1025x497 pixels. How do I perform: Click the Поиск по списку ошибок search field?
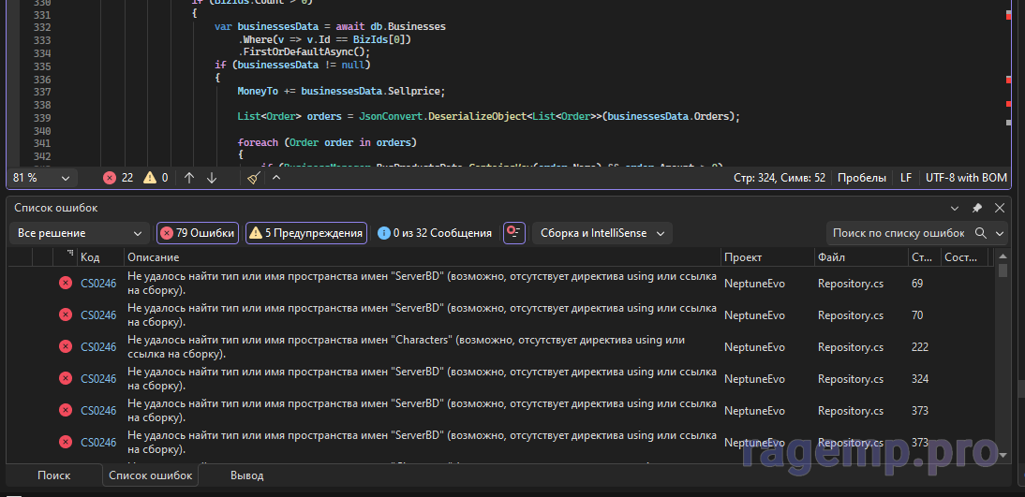[898, 233]
